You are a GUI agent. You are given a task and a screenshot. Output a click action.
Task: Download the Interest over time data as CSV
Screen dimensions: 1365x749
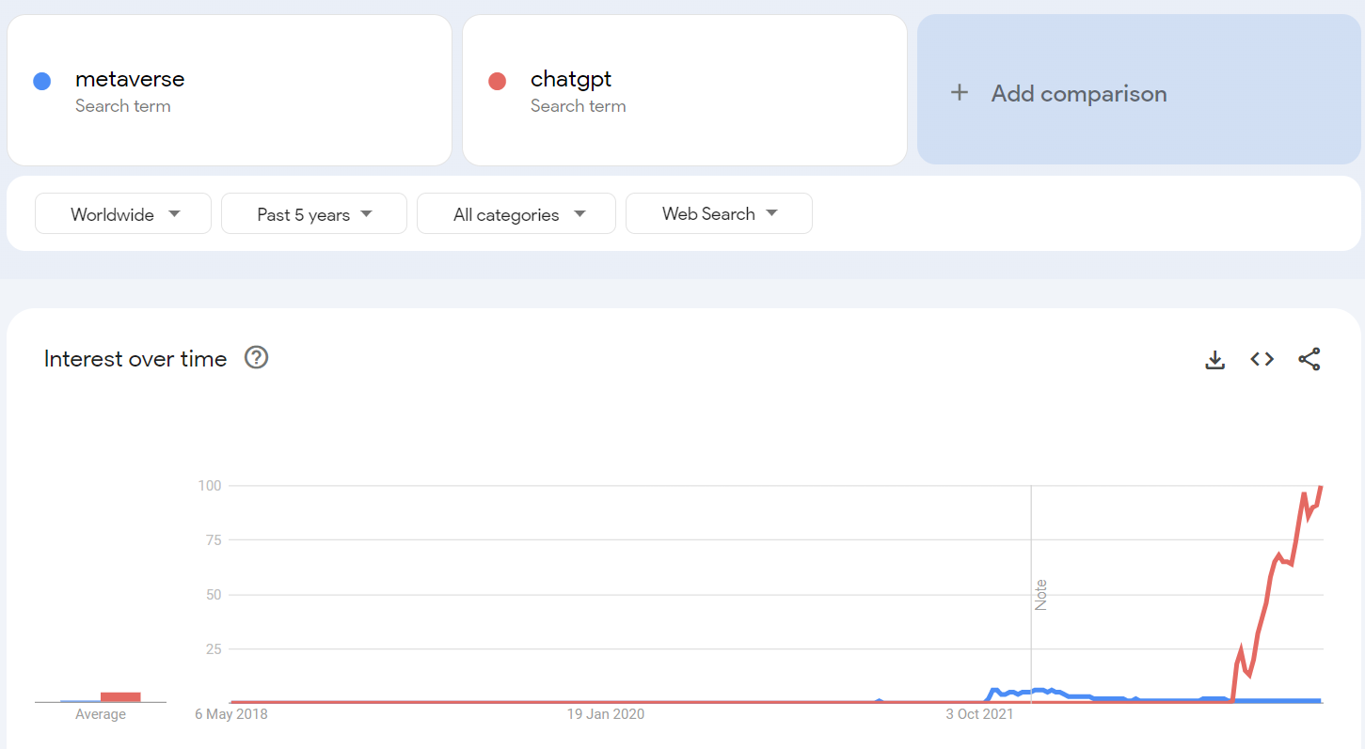pyautogui.click(x=1215, y=359)
